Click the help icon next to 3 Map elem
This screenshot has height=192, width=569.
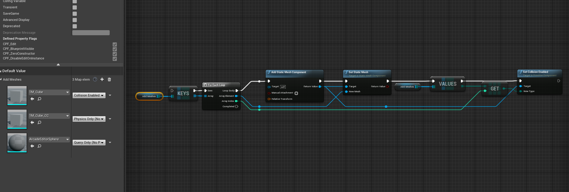[95, 79]
